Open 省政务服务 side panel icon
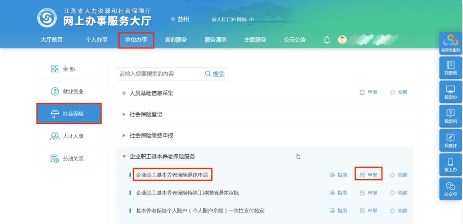463x224 pixels. pos(451,43)
